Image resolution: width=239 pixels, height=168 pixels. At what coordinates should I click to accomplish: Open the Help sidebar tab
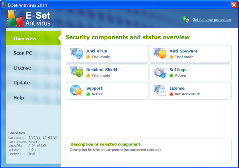pyautogui.click(x=33, y=98)
